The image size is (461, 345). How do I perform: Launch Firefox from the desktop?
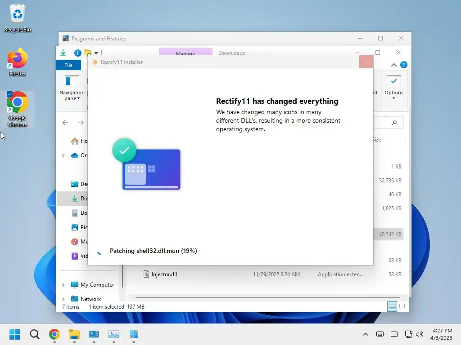coord(18,62)
